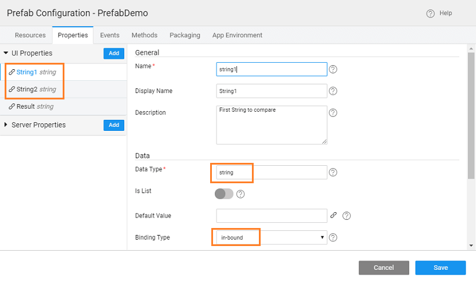
Task: Click bind link icon beside Default Value
Action: point(334,215)
